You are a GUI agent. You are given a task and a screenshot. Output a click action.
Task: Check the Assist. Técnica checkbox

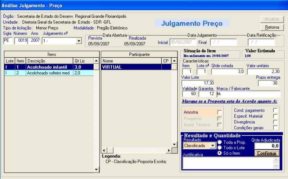pyautogui.click(x=219, y=125)
